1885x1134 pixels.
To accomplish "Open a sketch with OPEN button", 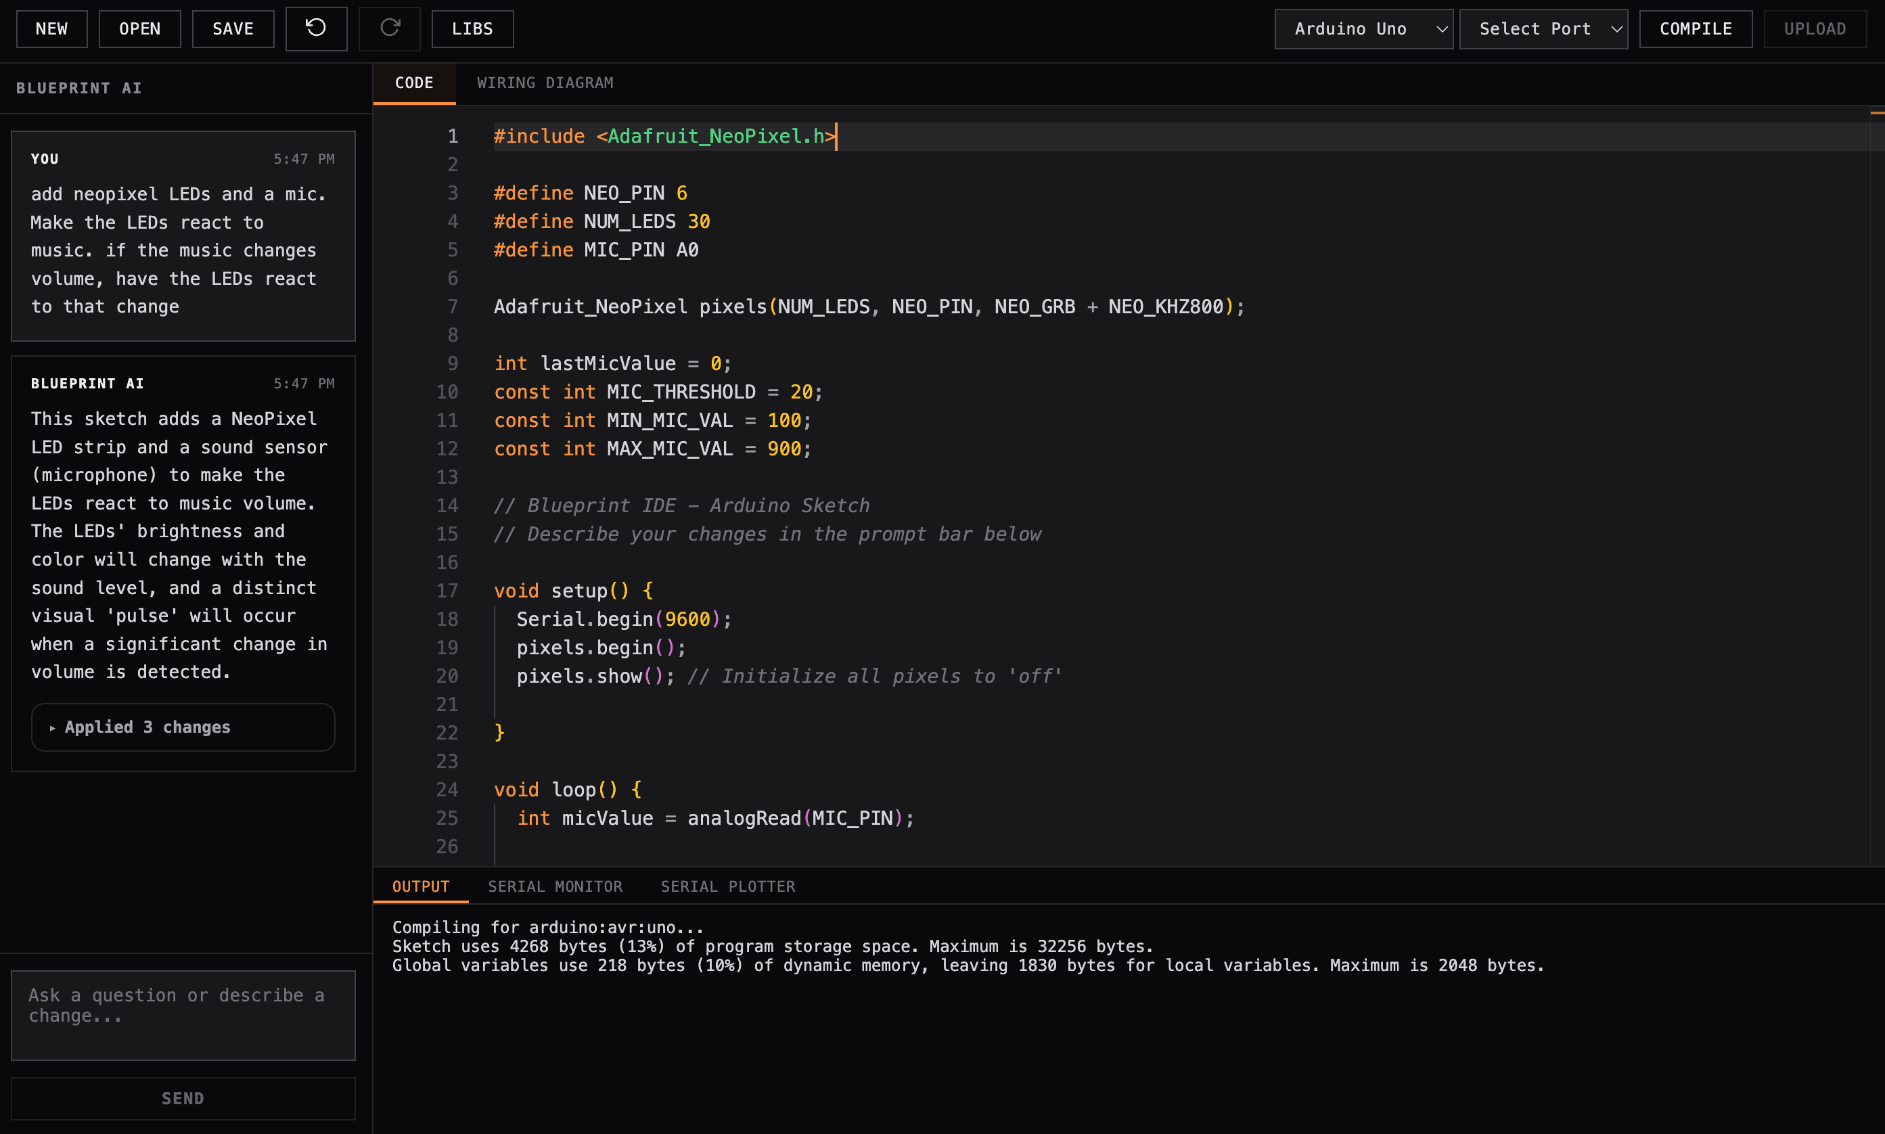I will click(140, 29).
